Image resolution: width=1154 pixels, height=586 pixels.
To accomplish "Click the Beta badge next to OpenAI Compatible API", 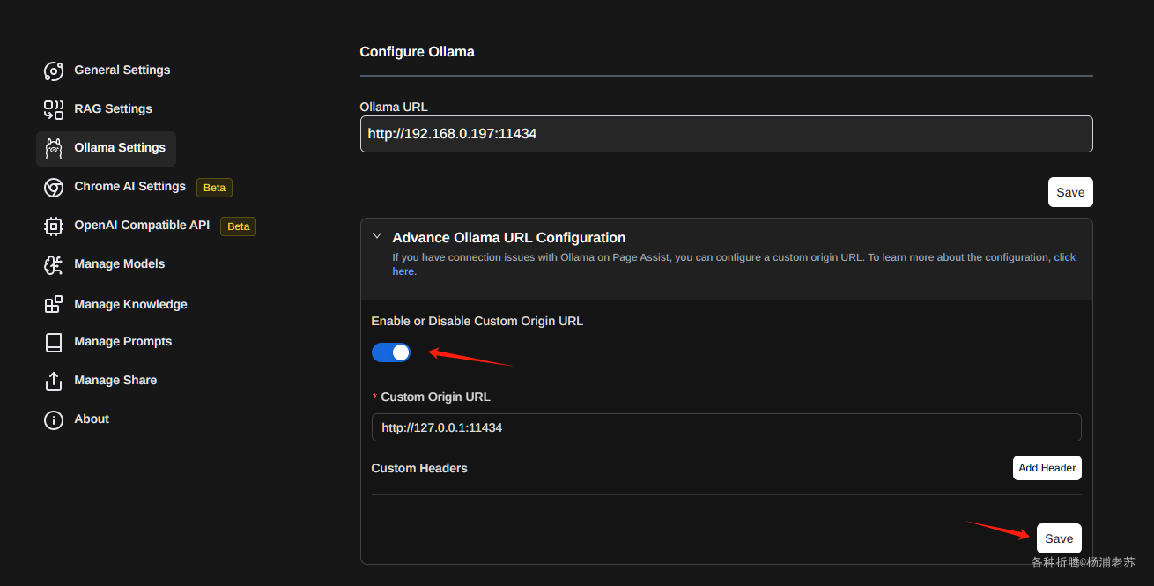I will click(x=238, y=226).
